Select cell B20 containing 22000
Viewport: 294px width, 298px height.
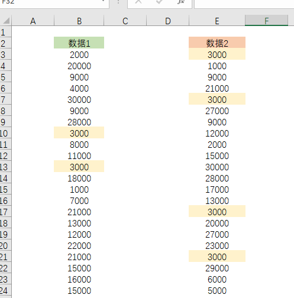[x=79, y=245]
